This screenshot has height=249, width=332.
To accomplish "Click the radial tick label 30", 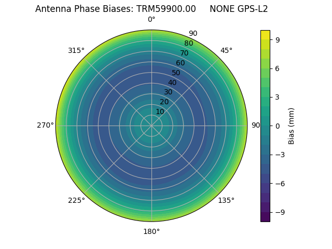I will 168,92.
